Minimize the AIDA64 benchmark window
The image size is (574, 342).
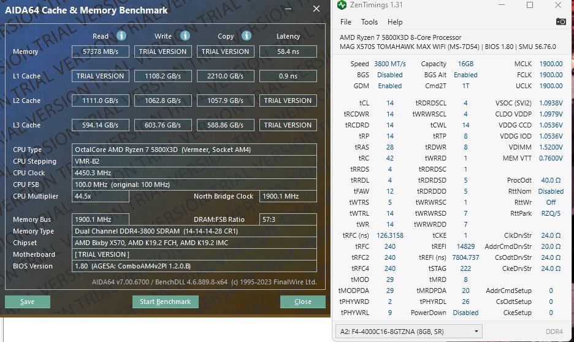click(288, 9)
